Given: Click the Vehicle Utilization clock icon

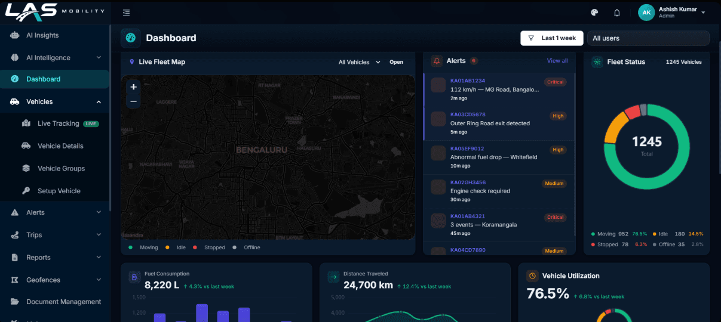Looking at the screenshot, I should [532, 276].
